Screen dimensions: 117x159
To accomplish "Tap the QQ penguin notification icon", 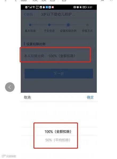I will coord(44,7).
